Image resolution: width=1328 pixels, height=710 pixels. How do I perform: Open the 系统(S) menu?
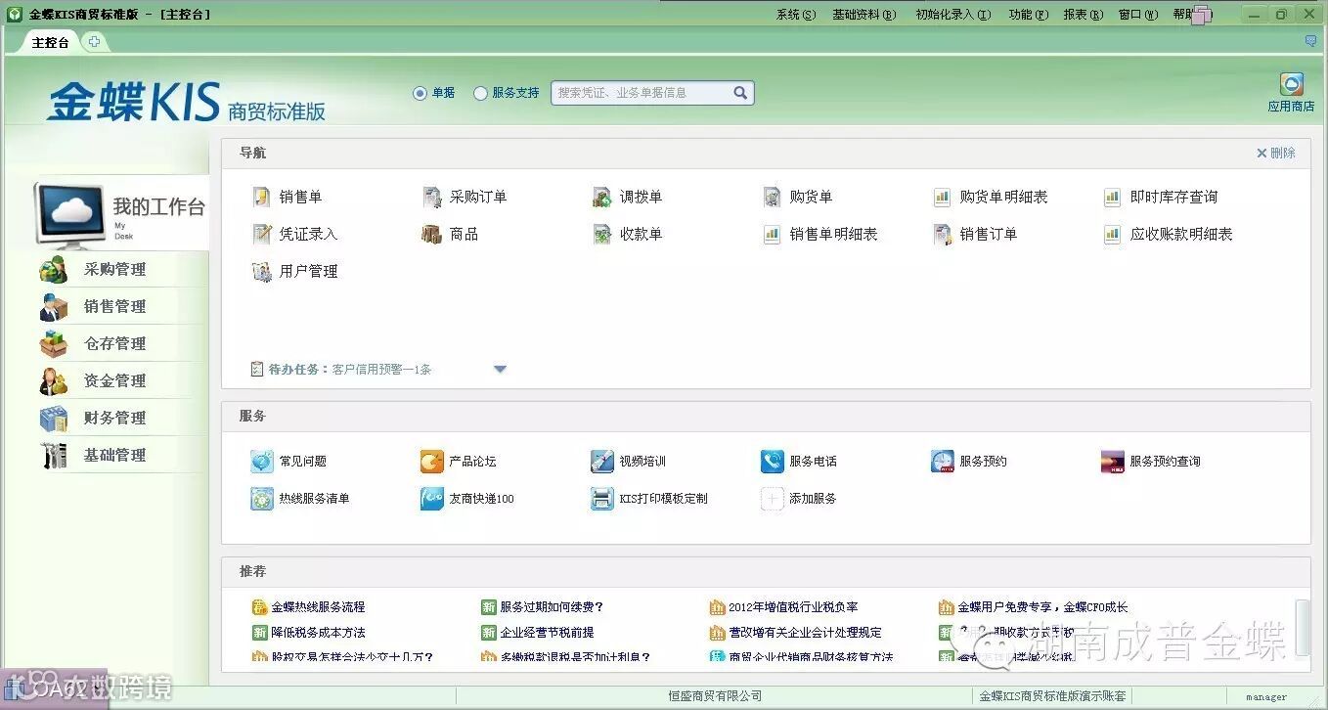pos(795,15)
